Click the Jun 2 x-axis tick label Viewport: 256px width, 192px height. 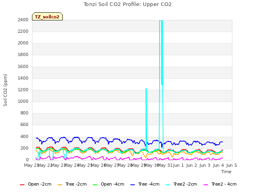pos(192,165)
